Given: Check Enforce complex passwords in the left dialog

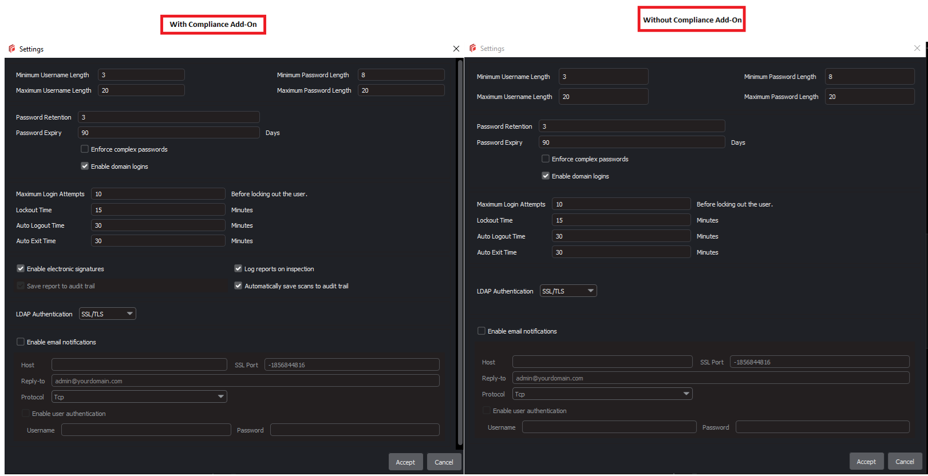Looking at the screenshot, I should pyautogui.click(x=85, y=149).
